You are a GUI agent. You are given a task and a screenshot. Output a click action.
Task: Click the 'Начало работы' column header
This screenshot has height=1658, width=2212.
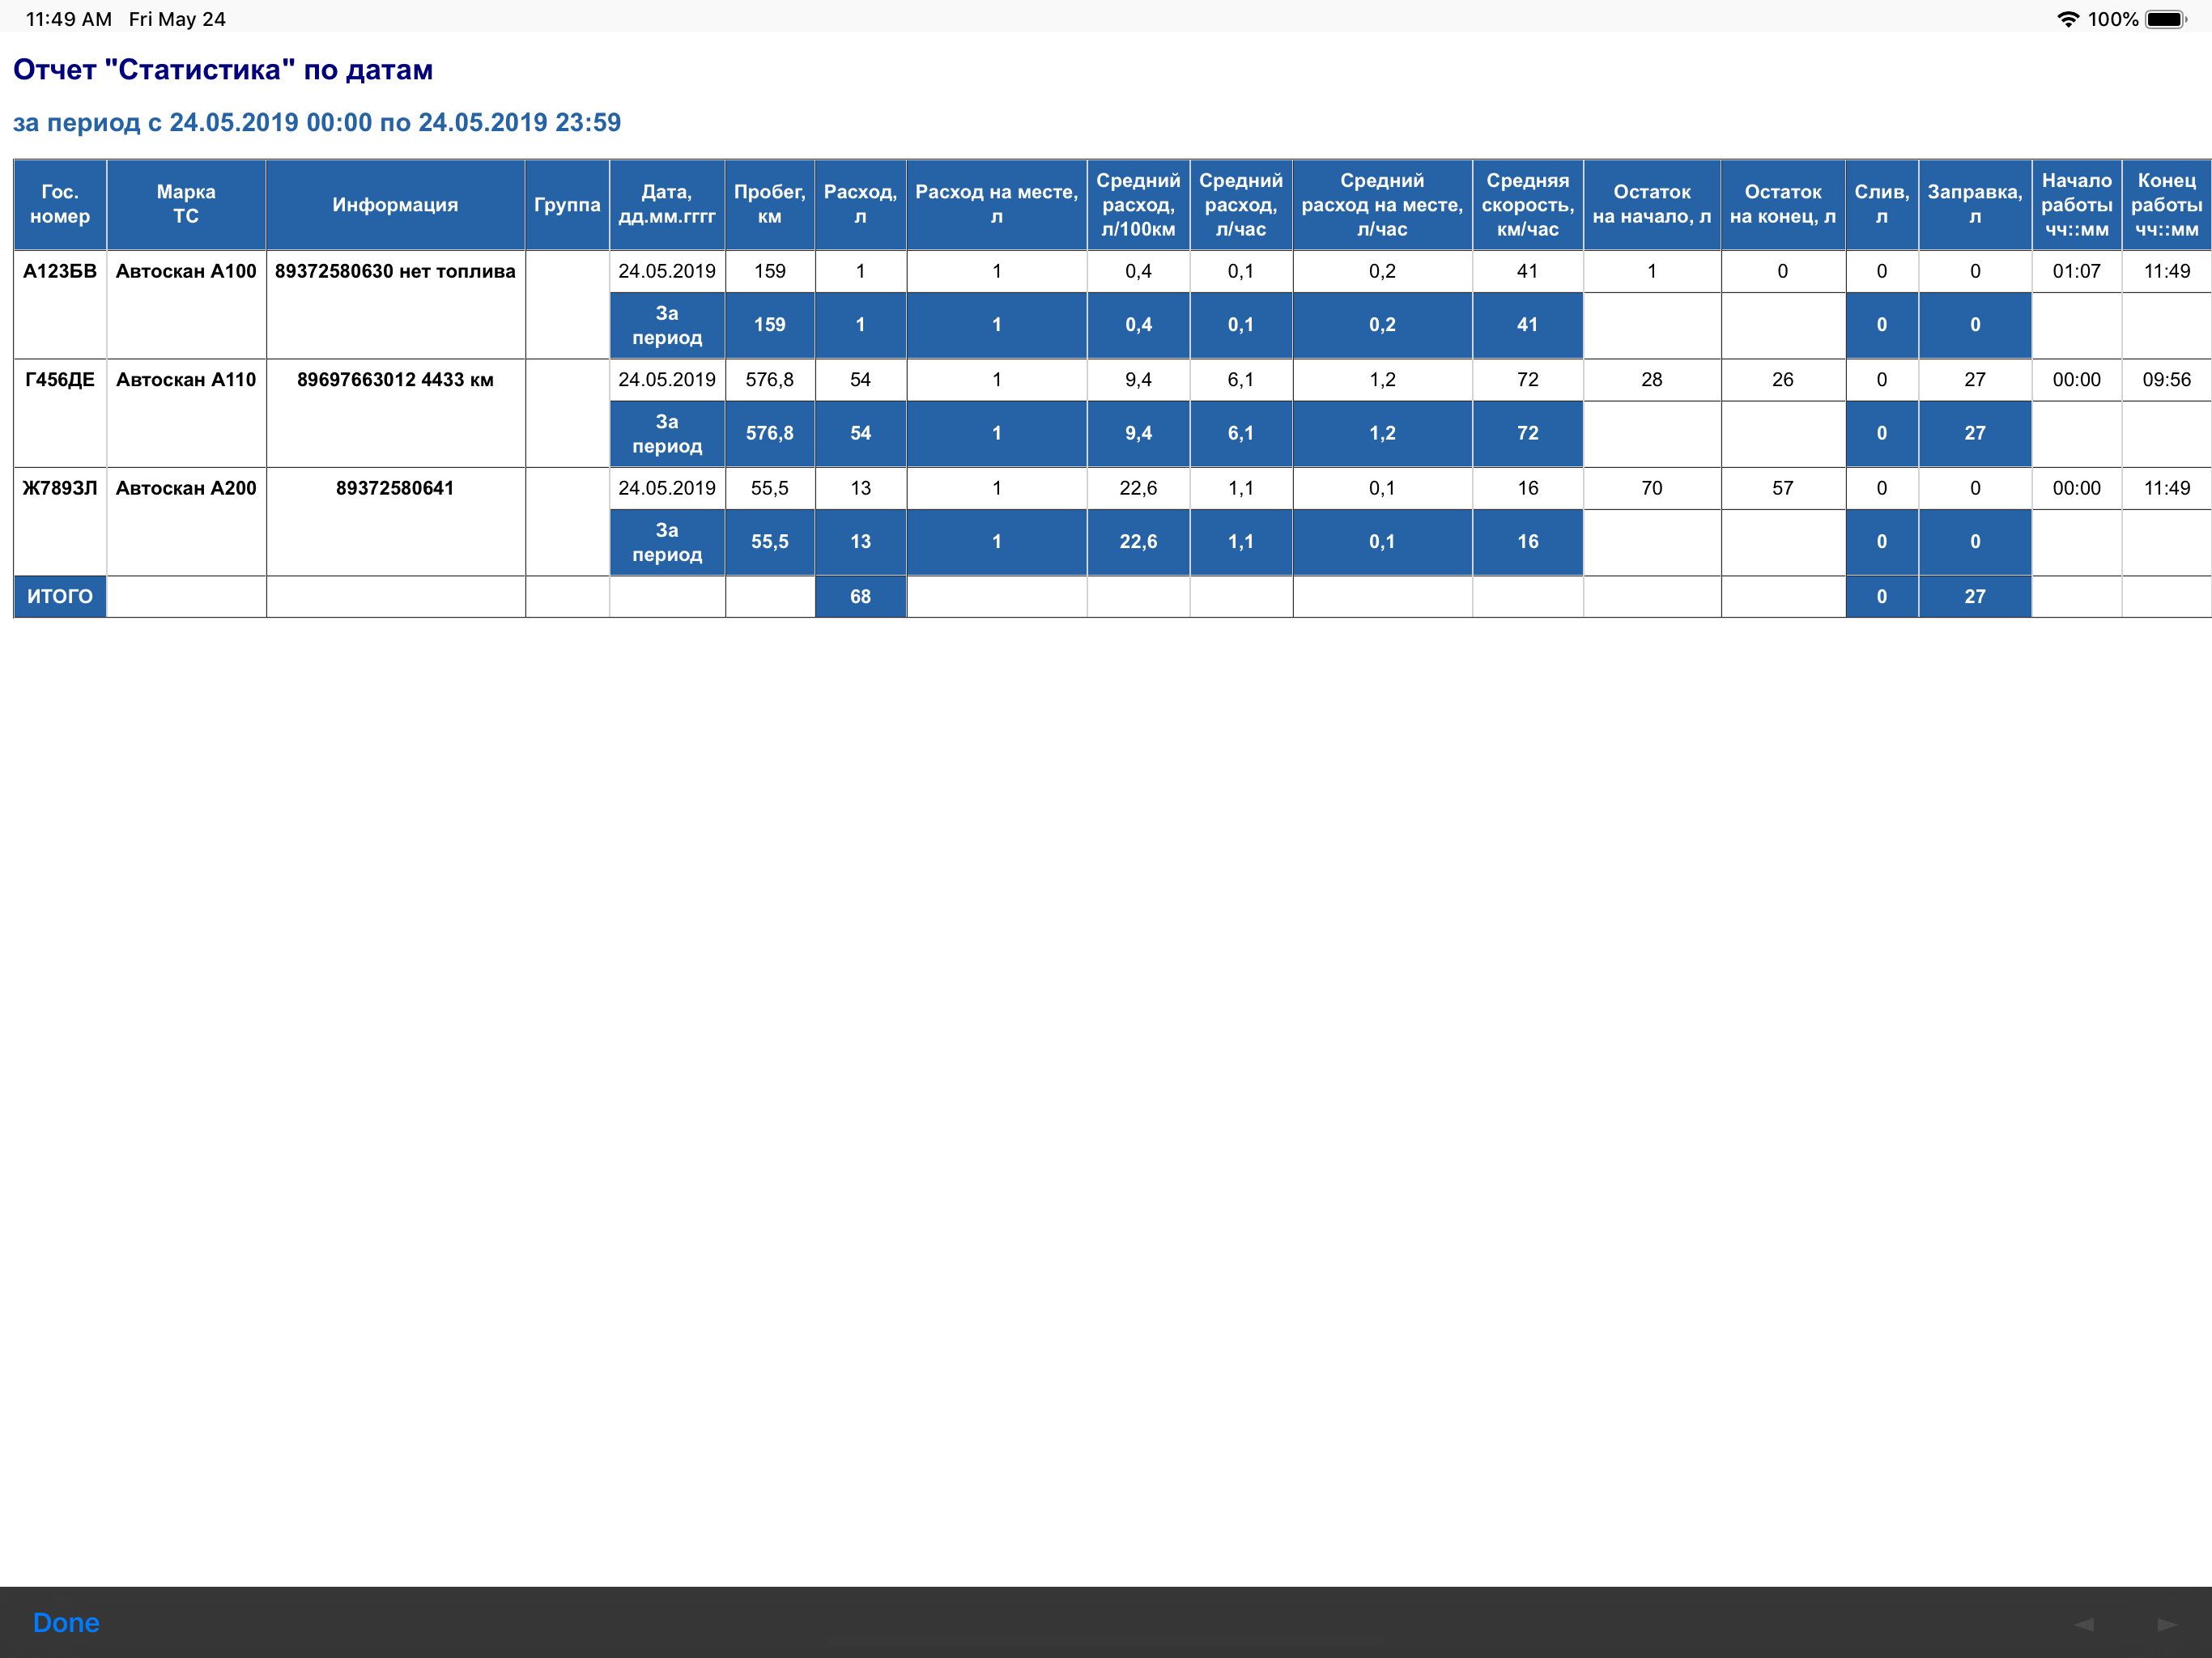(x=2077, y=204)
